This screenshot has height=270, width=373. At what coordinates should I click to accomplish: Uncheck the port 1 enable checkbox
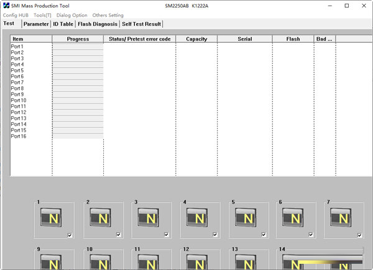pyautogui.click(x=70, y=235)
